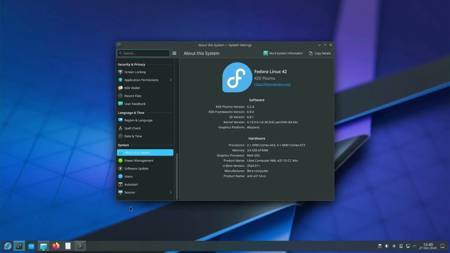This screenshot has width=450, height=253.
Task: Click the U-Boot Version '2024.01+' value
Action: 254,166
